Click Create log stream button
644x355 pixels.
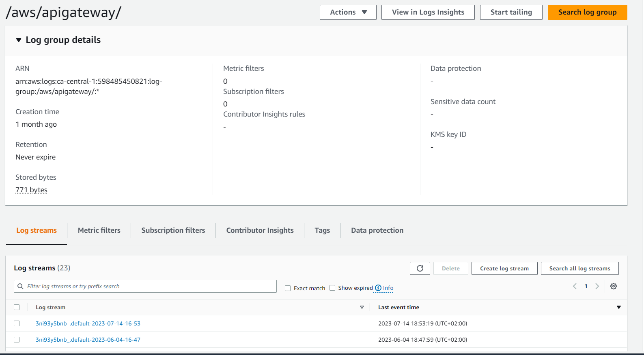click(504, 268)
